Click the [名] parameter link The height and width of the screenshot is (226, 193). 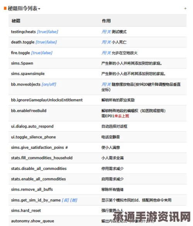pyautogui.click(x=65, y=200)
